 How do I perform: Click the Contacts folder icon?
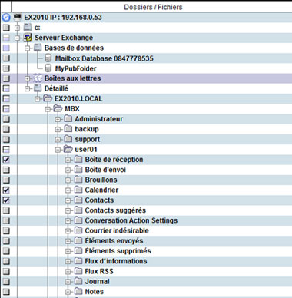(78, 200)
